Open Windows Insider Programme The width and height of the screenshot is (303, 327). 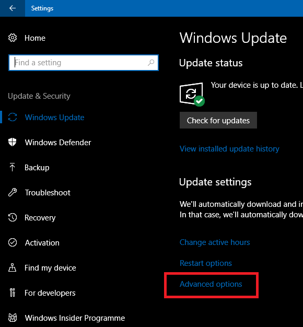coord(75,318)
